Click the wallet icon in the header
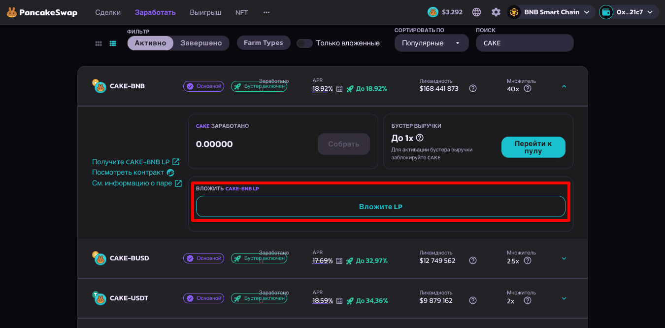This screenshot has height=328, width=665. 606,12
